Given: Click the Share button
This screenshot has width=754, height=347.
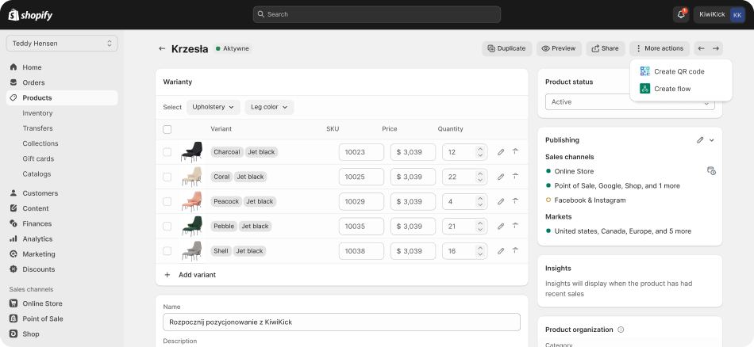Looking at the screenshot, I should point(606,48).
